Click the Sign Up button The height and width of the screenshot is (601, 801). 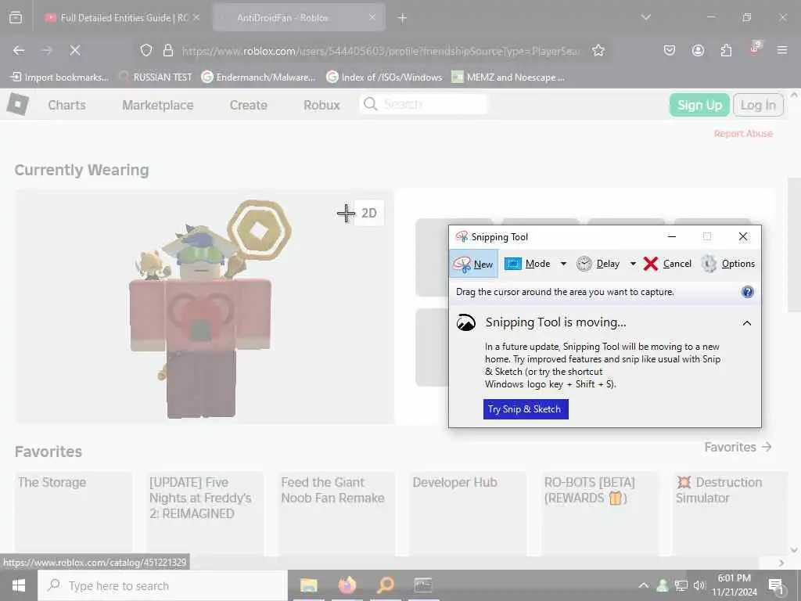pyautogui.click(x=699, y=105)
